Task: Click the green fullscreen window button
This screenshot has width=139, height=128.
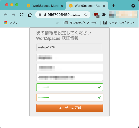Action: (17, 5)
